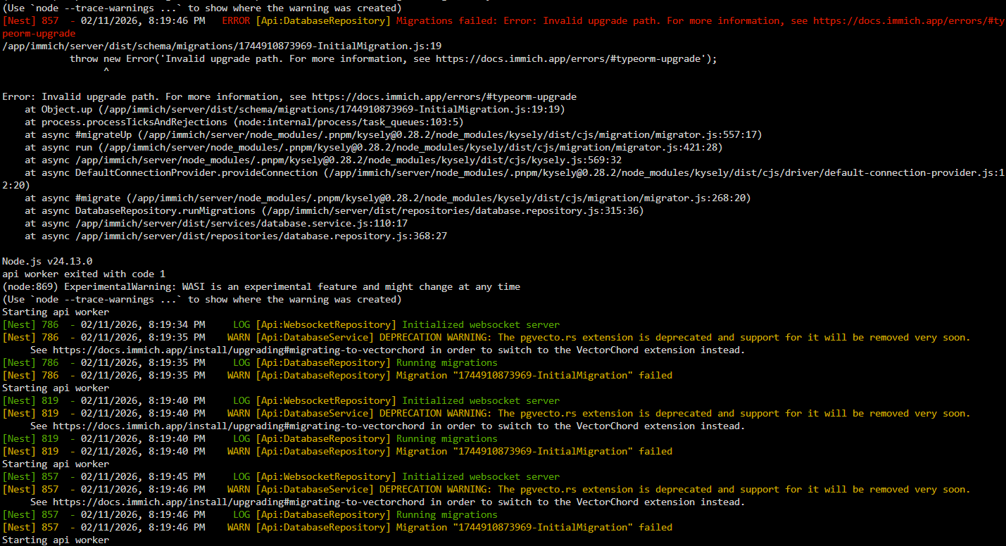Click the white "Error: Invalid upgrade path" stack header

tap(78, 97)
